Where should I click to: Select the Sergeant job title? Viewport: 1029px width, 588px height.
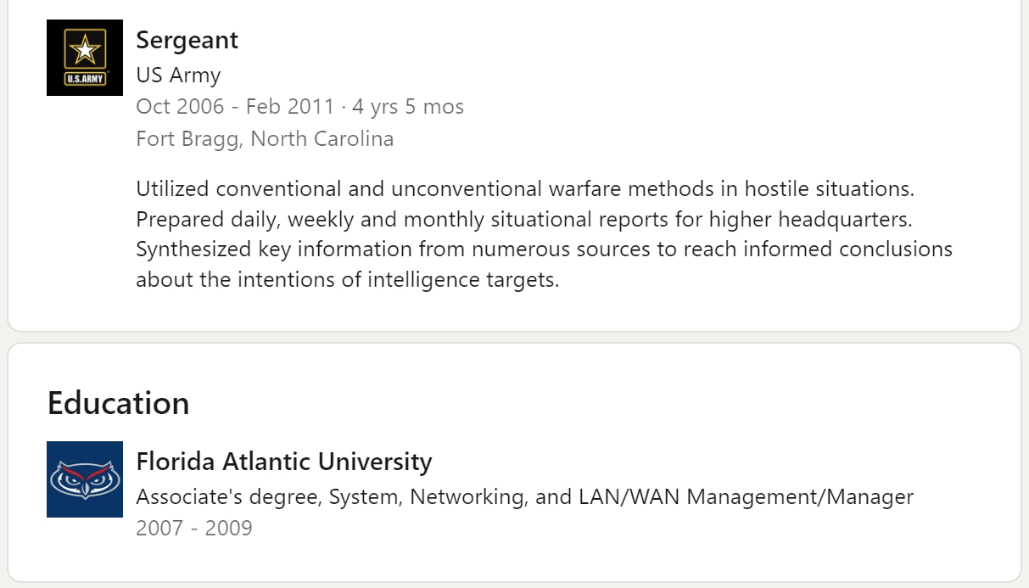[187, 40]
